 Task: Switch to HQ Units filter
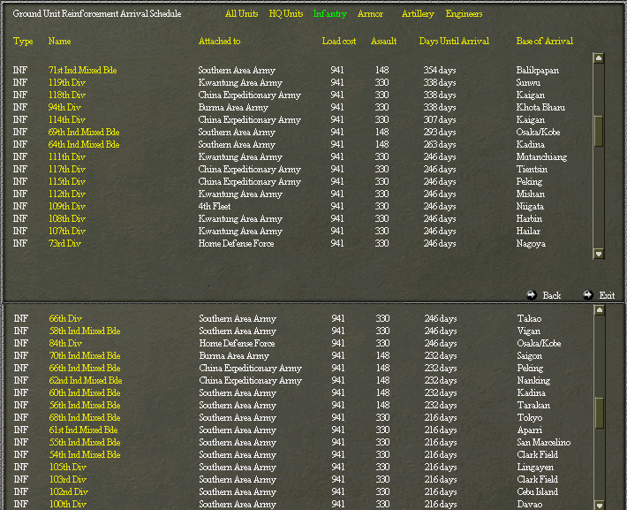286,13
